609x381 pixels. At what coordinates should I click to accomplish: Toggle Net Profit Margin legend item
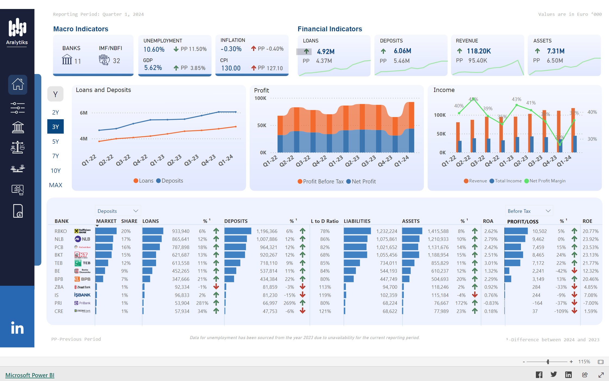pyautogui.click(x=545, y=181)
